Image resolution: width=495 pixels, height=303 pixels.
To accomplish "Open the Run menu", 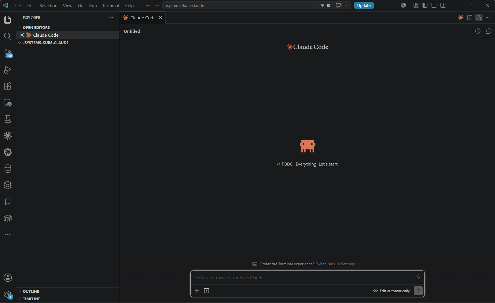I will 93,6.
